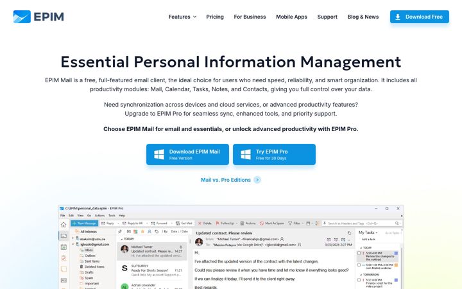Click the category color filter icon
The image size is (462, 289).
[135, 231]
